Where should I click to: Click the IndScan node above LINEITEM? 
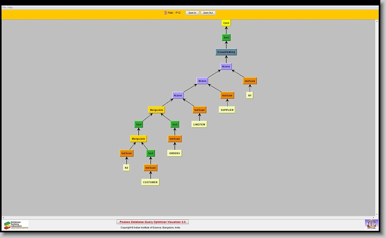point(200,110)
